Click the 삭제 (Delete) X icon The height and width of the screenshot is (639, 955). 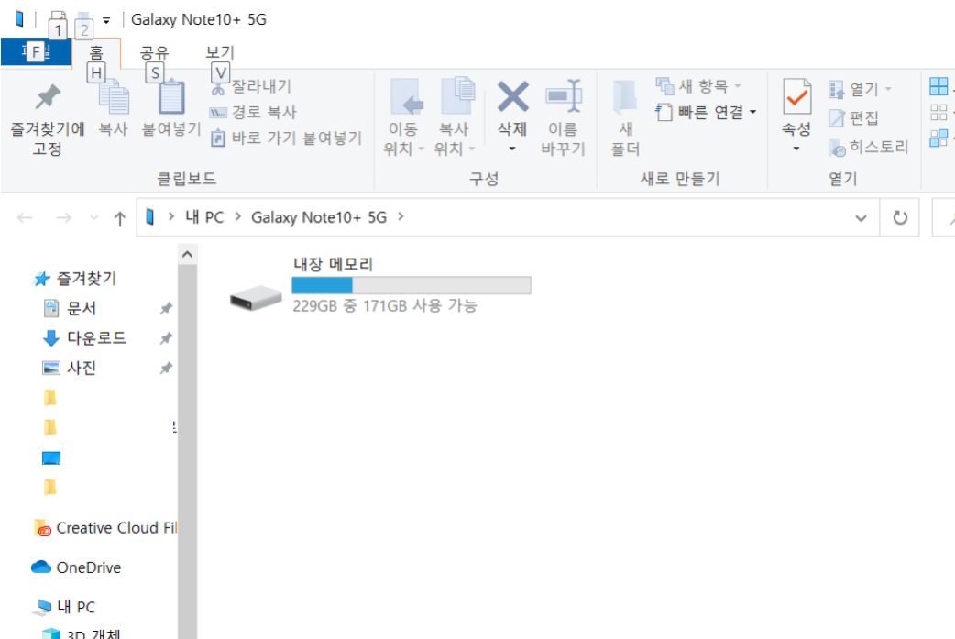coord(513,96)
